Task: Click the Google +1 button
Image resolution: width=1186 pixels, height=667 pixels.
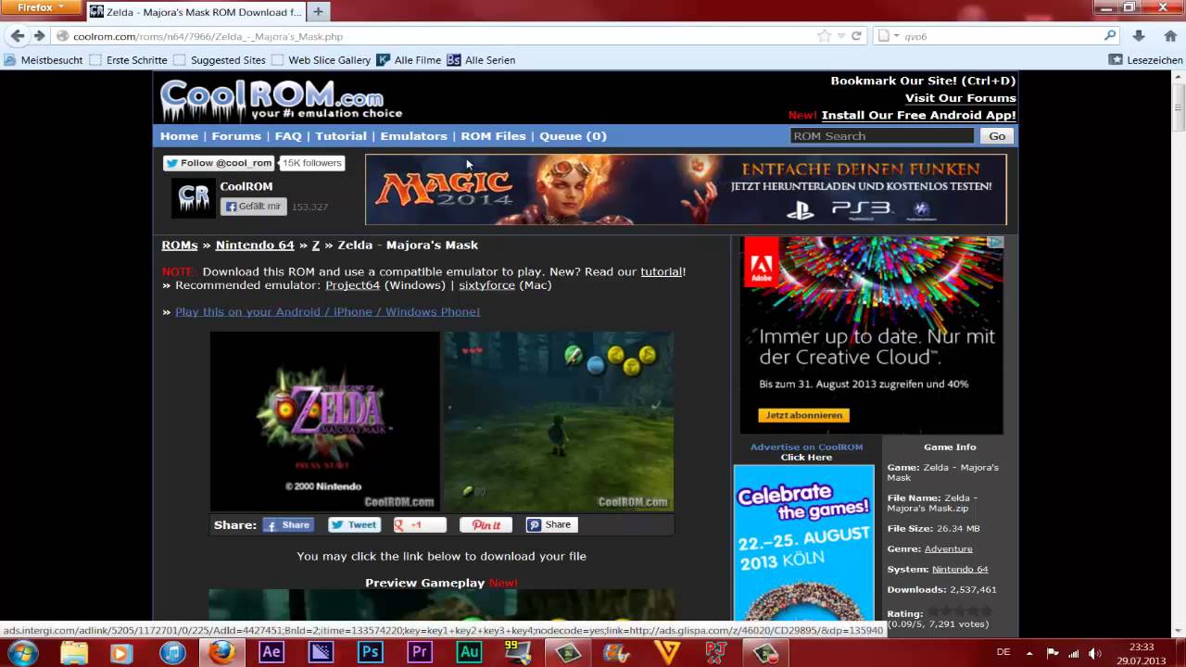Action: (420, 524)
